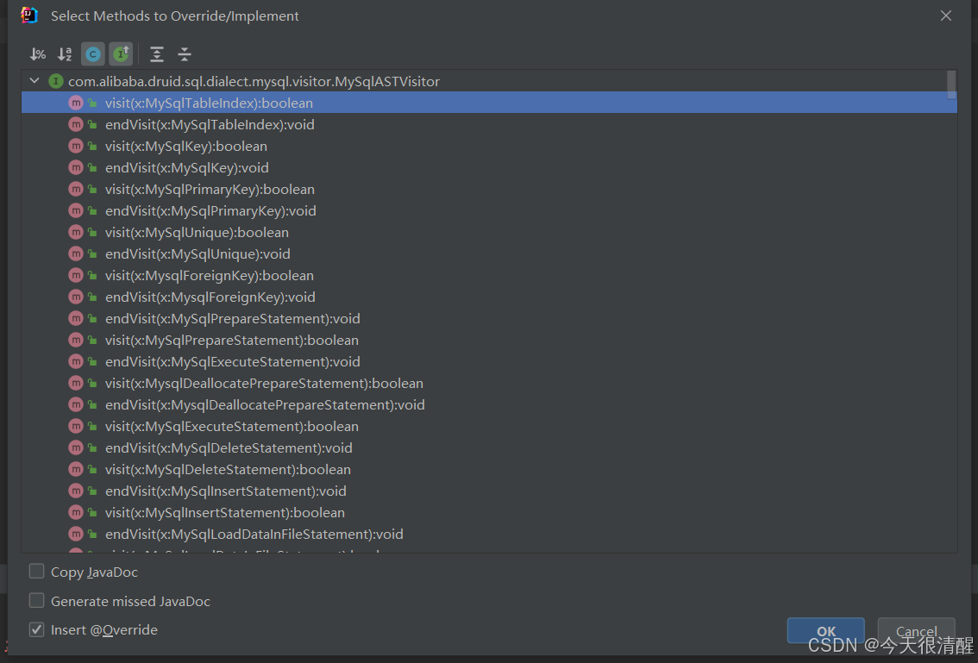Uncheck Insert @Override
This screenshot has width=978, height=663.
pyautogui.click(x=36, y=629)
